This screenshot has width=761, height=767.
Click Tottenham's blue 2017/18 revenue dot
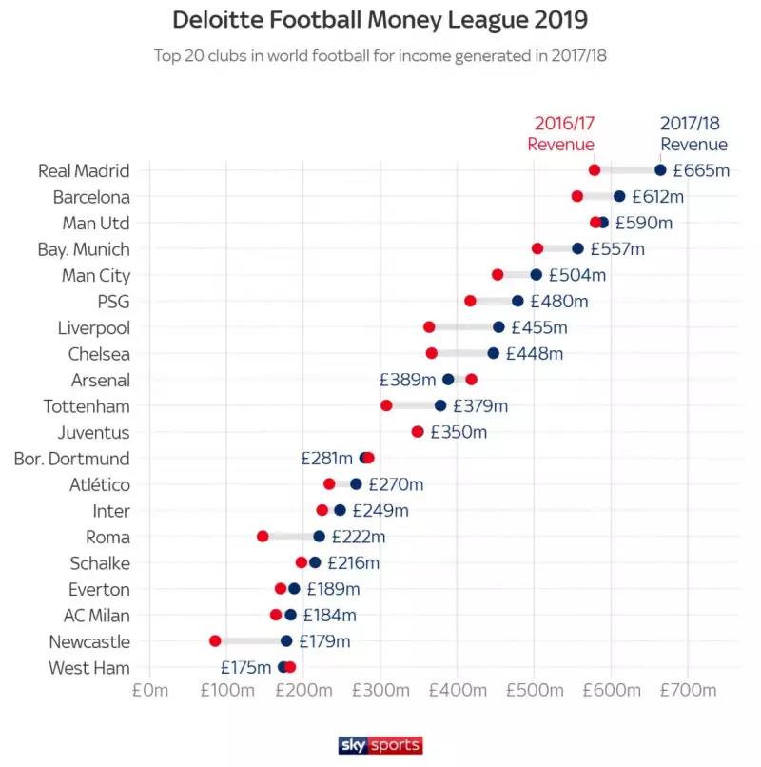point(440,405)
